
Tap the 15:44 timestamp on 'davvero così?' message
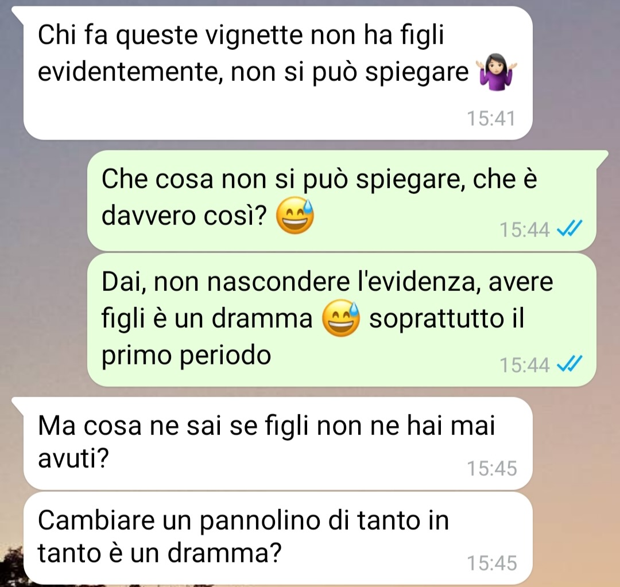click(525, 230)
